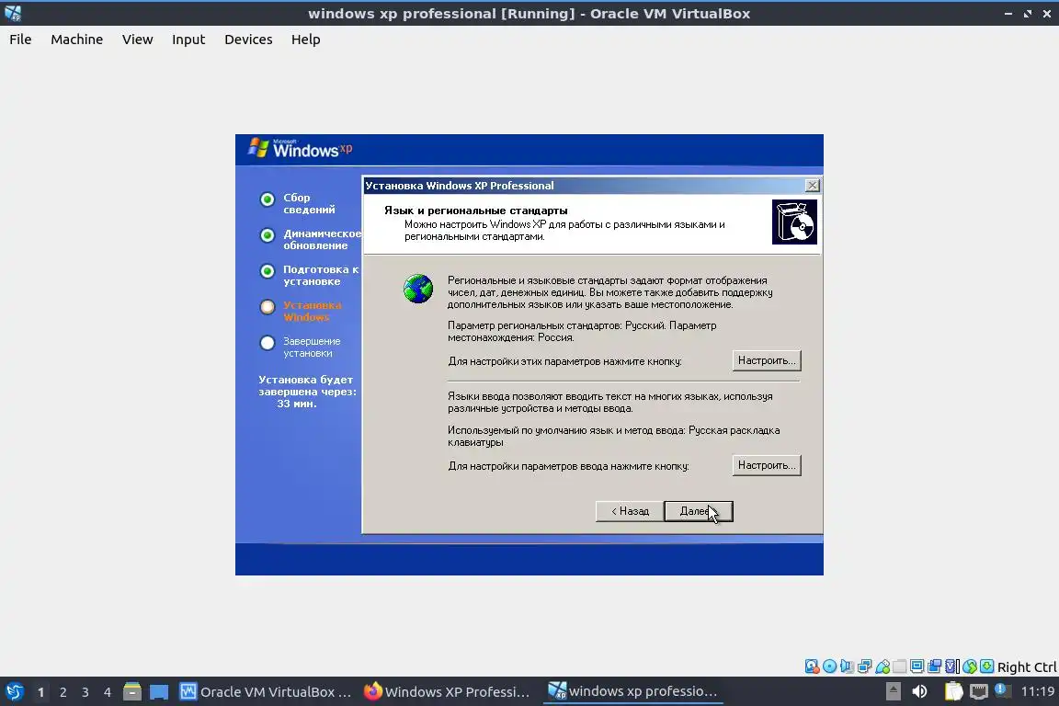The height and width of the screenshot is (706, 1059).
Task: Select the windows xp professio... taskbar entry
Action: click(x=632, y=692)
